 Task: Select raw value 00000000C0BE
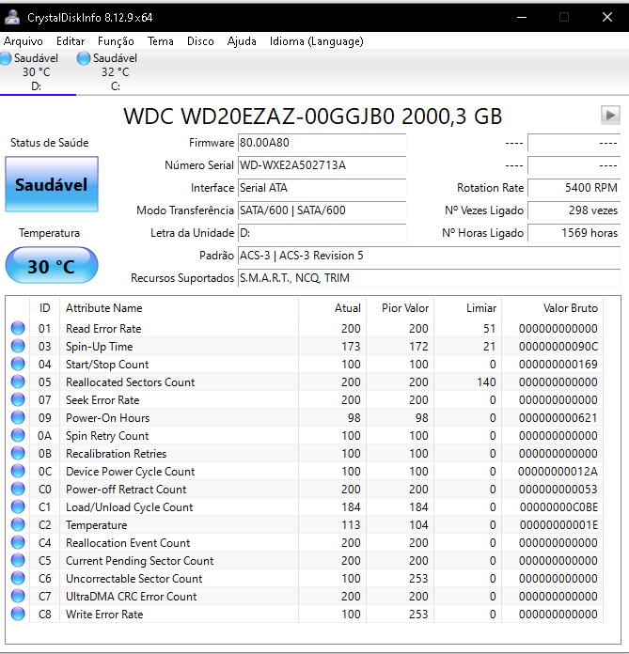coord(558,507)
